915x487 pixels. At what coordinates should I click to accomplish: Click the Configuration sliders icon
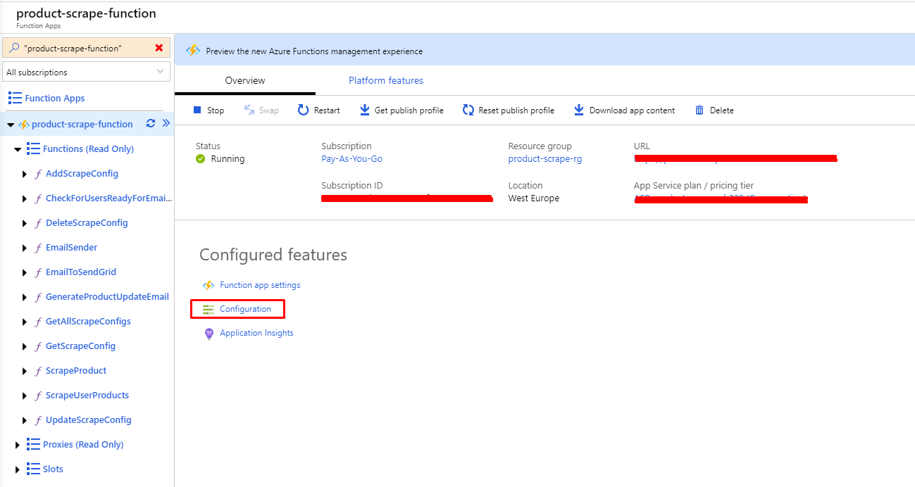click(x=208, y=309)
